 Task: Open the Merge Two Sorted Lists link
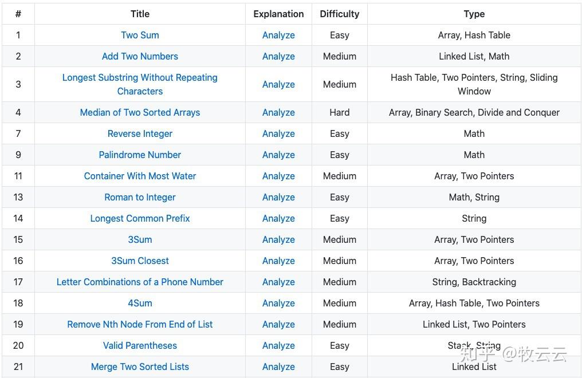coord(140,367)
